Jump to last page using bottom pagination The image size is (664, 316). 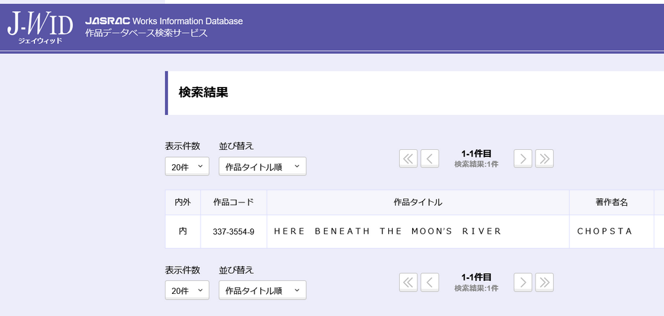[x=545, y=282]
